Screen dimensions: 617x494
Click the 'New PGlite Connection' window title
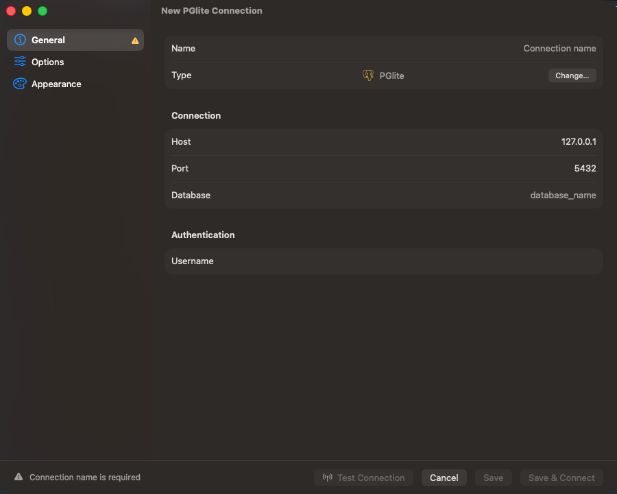pos(212,11)
